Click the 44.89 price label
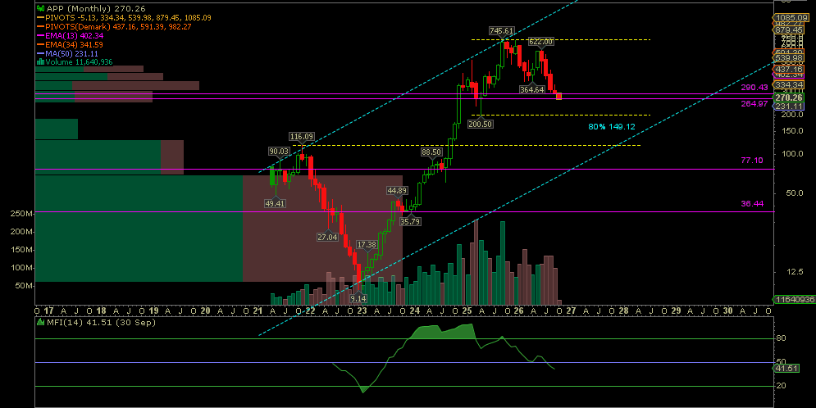 pos(397,191)
